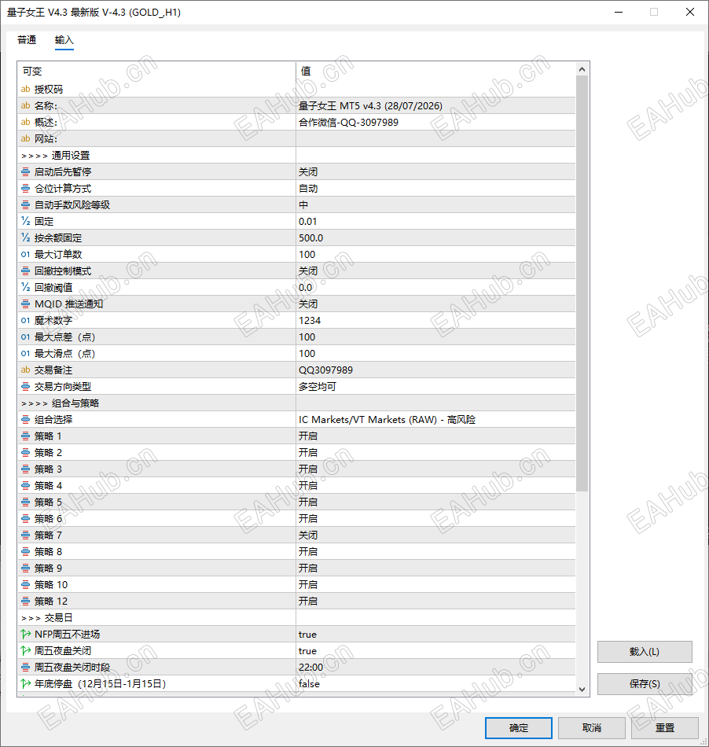Click the 取消 button

click(x=592, y=728)
